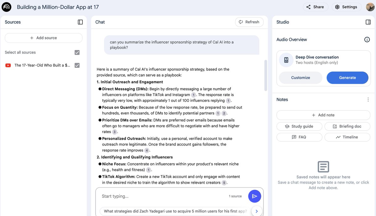The image size is (376, 216).
Task: Click citation 4 after 'response rate improves'
Action: [x=147, y=150]
